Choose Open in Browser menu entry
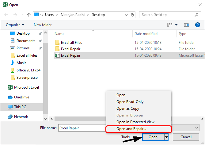 139,115
